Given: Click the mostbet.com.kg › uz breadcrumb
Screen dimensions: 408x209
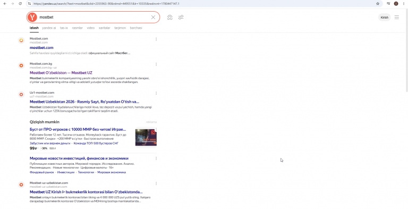Looking at the screenshot, I should point(43,68).
